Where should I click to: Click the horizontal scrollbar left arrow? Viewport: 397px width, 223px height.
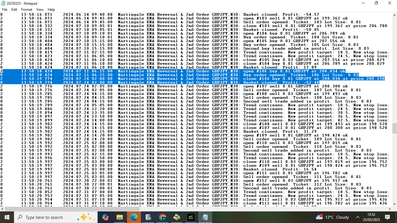pyautogui.click(x=2, y=209)
